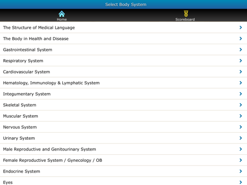Tap the Respiratory System row chevron
The width and height of the screenshot is (247, 185).
point(241,61)
